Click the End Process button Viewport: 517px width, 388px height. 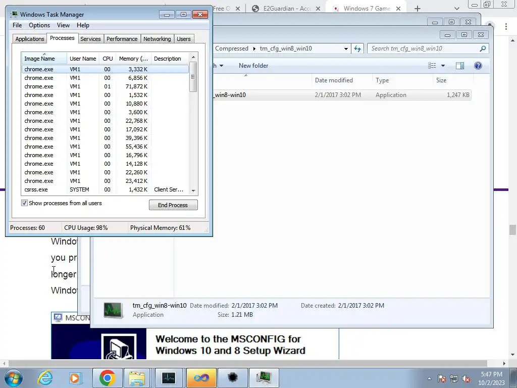click(173, 205)
